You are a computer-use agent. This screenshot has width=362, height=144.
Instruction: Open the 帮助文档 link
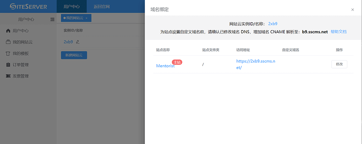click(338, 32)
